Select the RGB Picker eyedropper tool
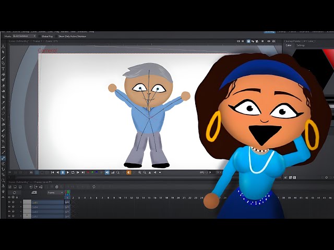 click(x=3, y=108)
